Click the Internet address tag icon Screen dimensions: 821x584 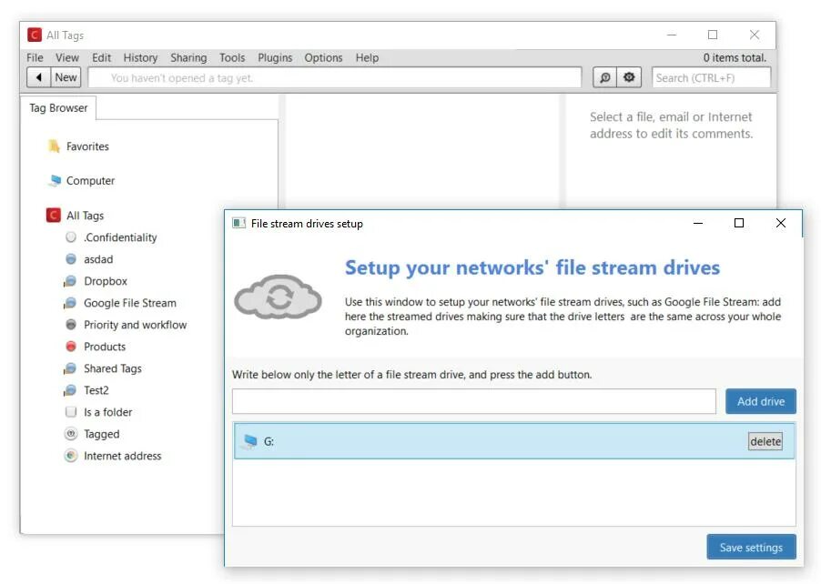[71, 456]
